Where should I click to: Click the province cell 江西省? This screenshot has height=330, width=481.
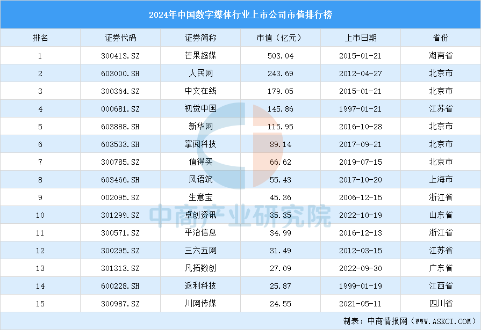(441, 286)
